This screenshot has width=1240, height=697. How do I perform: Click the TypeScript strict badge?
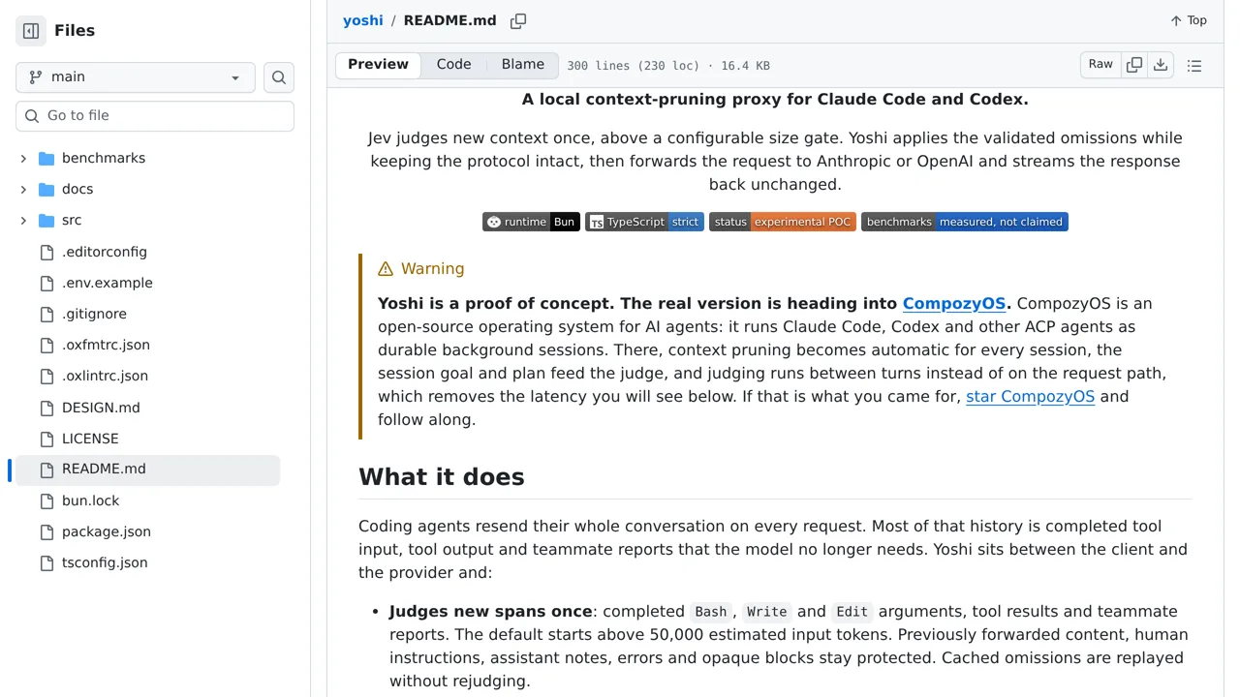644,222
